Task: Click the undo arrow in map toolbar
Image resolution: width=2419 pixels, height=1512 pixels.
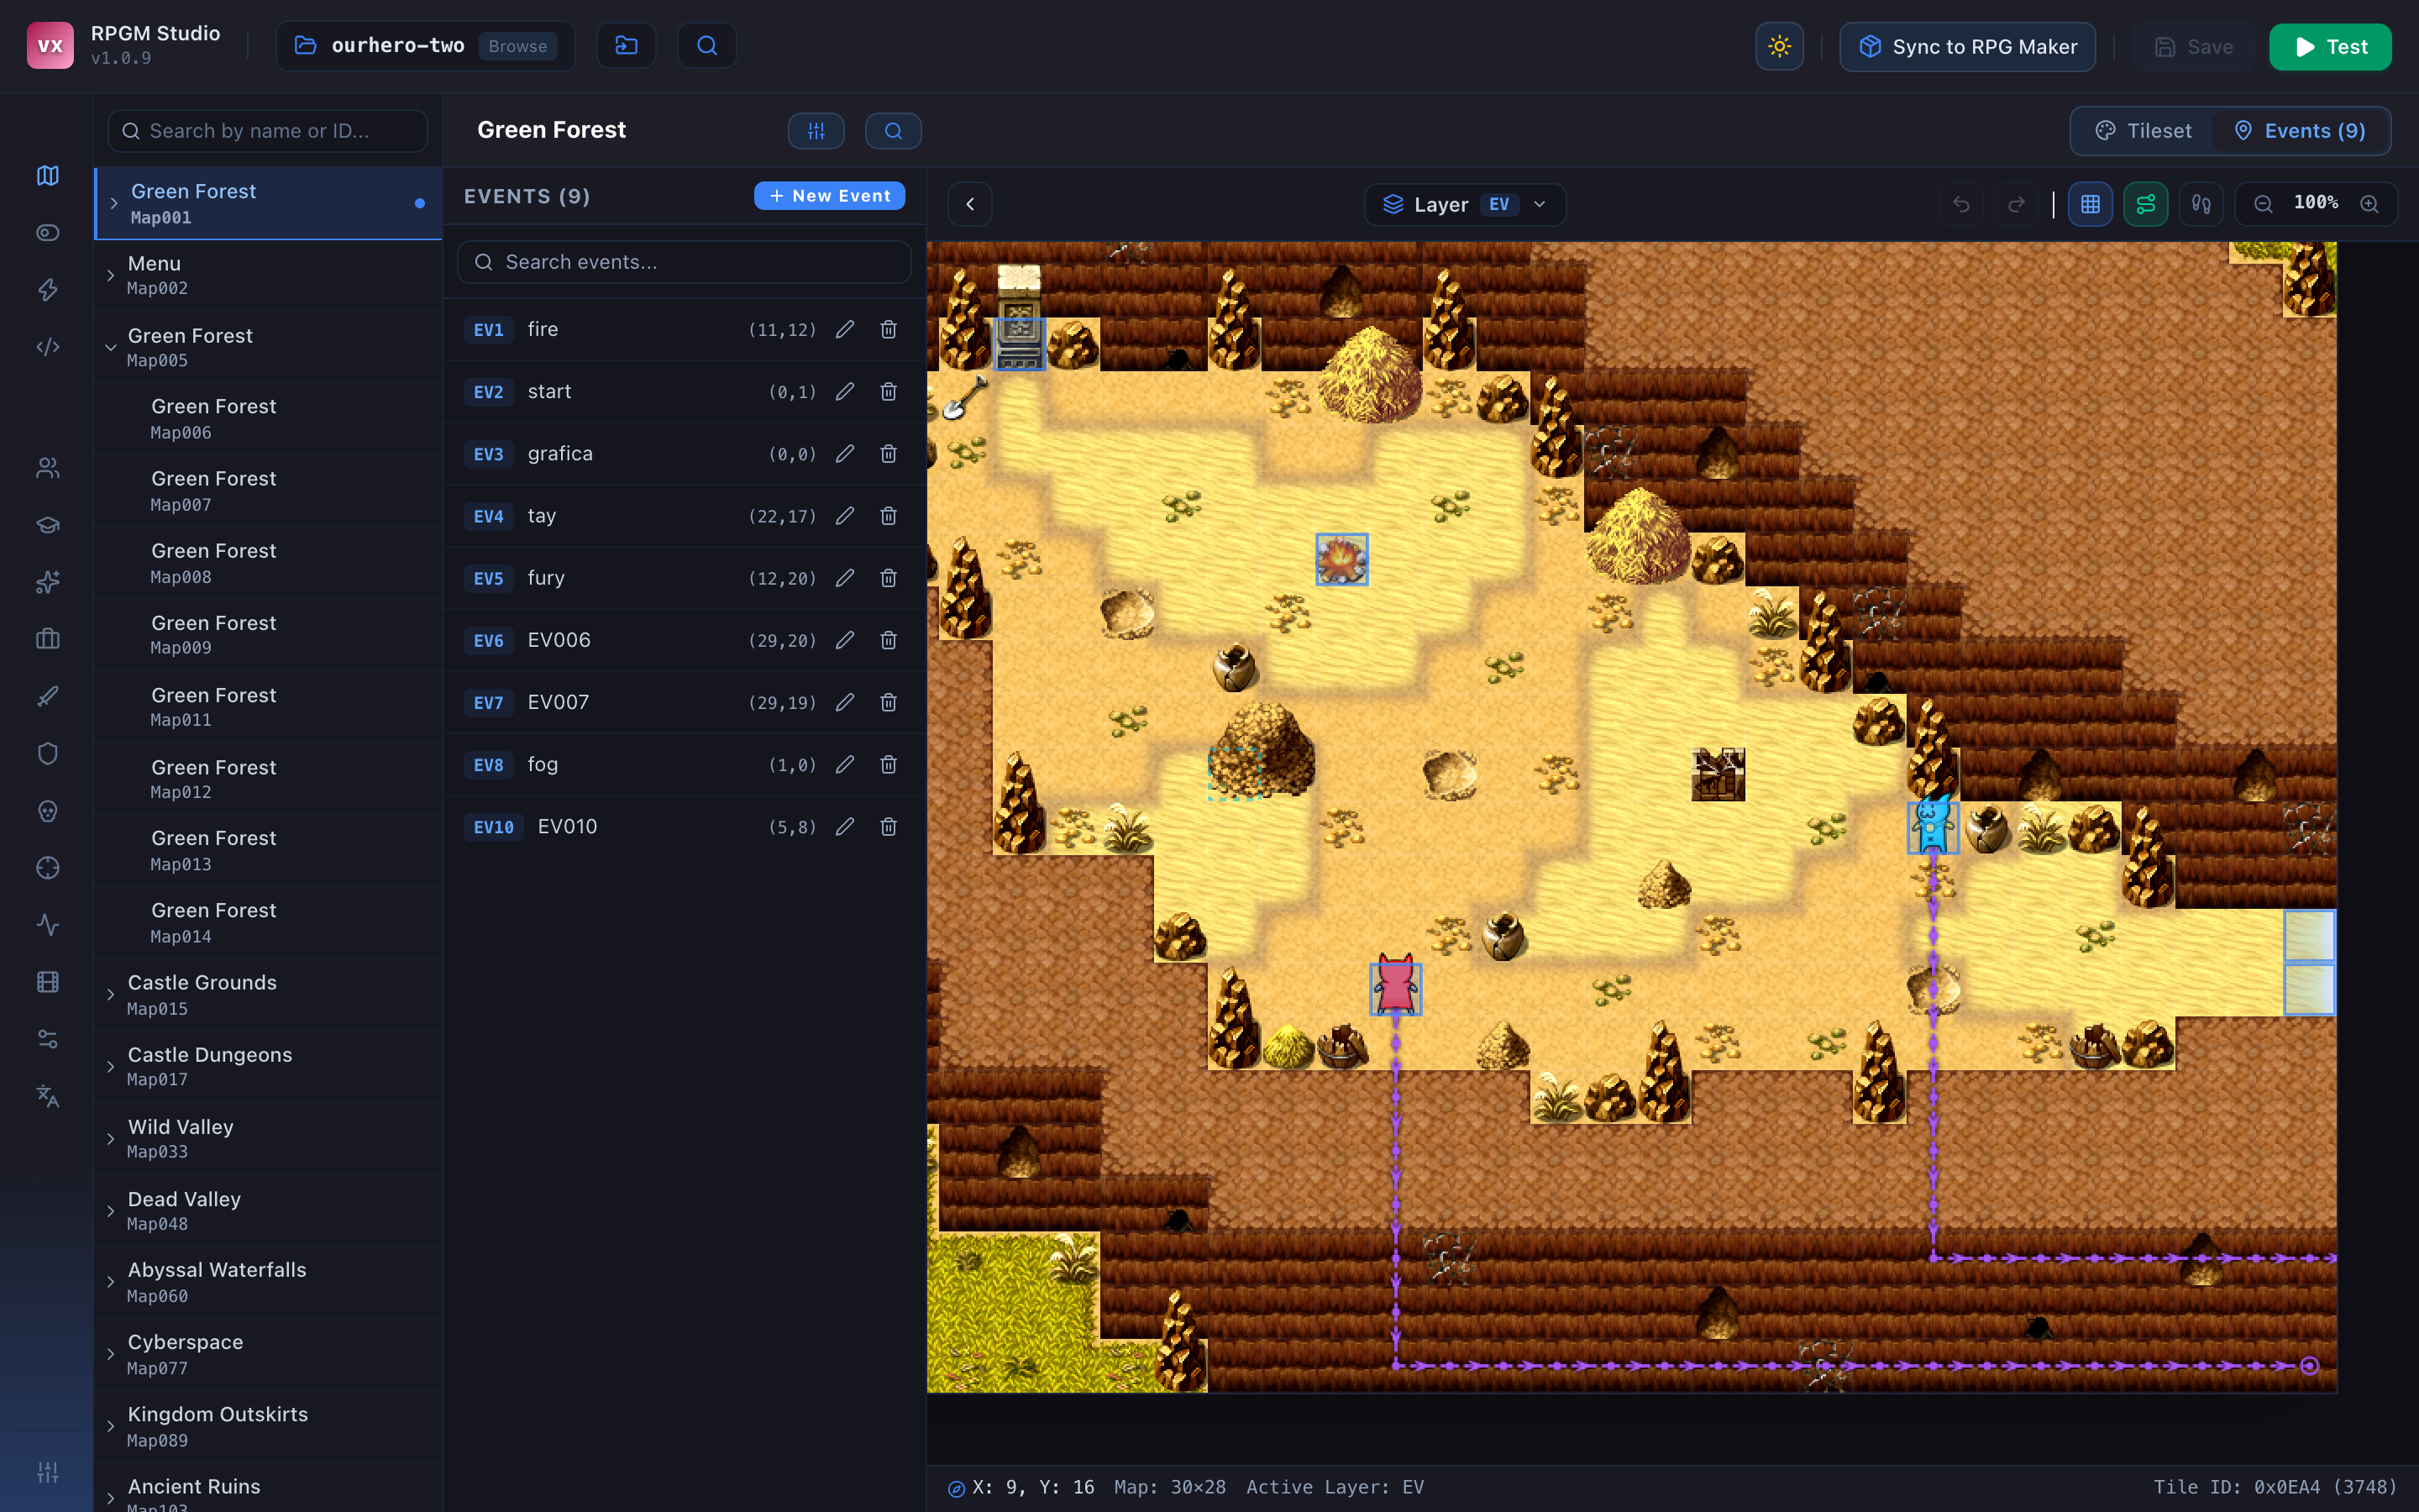Action: pos(1961,205)
